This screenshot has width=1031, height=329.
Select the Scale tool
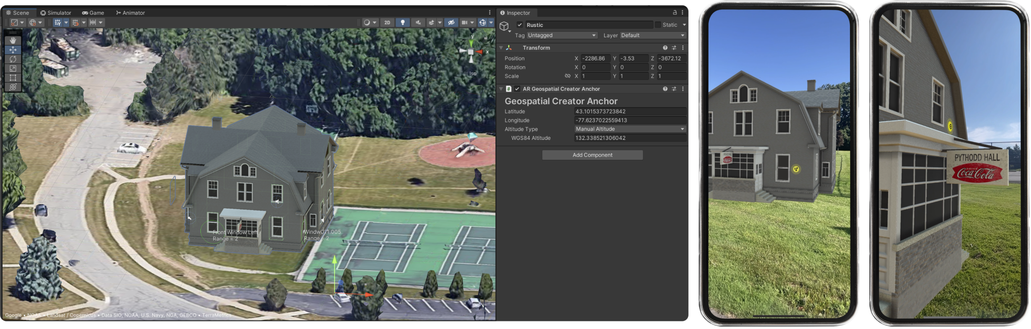coord(13,68)
